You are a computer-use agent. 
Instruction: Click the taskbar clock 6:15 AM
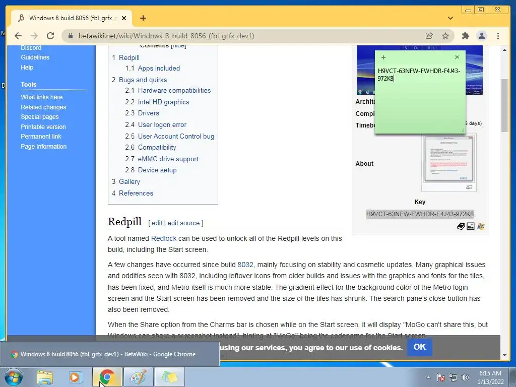coord(490,373)
